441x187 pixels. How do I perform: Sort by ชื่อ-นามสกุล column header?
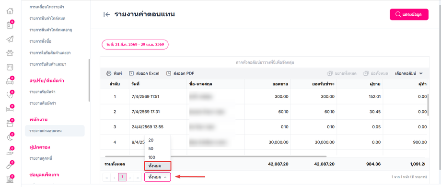pos(215,84)
